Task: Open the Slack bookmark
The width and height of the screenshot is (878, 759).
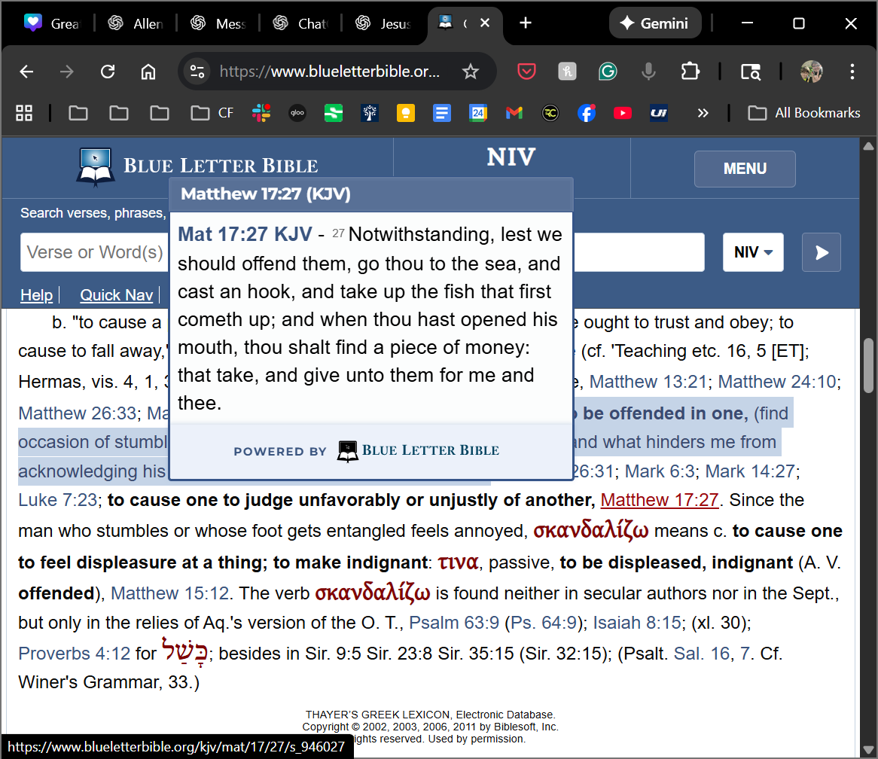Action: point(261,113)
